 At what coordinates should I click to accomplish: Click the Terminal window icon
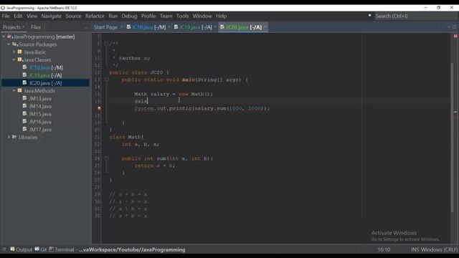pyautogui.click(x=51, y=249)
